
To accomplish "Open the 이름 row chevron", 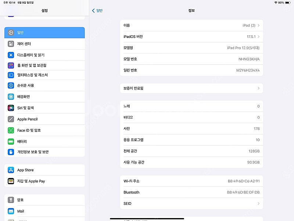I will (x=259, y=25).
